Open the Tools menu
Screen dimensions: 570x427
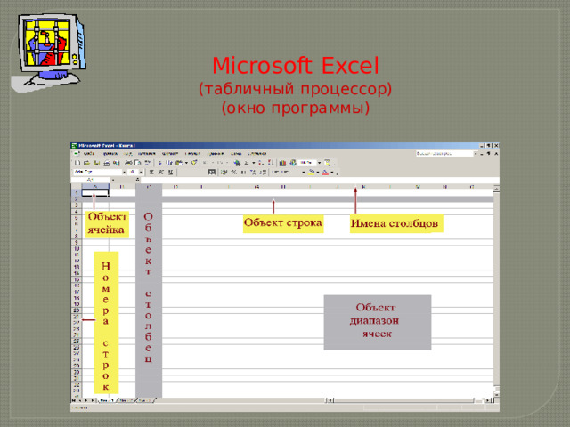[x=192, y=154]
